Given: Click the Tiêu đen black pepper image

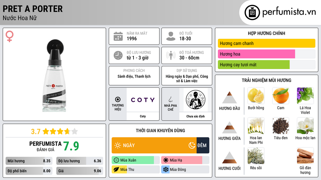Looking at the screenshot, I should coord(281,126).
